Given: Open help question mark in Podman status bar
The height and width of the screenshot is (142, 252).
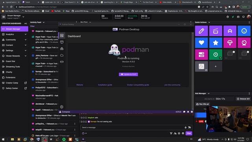Looking at the screenshot, I should [x=192, y=112].
